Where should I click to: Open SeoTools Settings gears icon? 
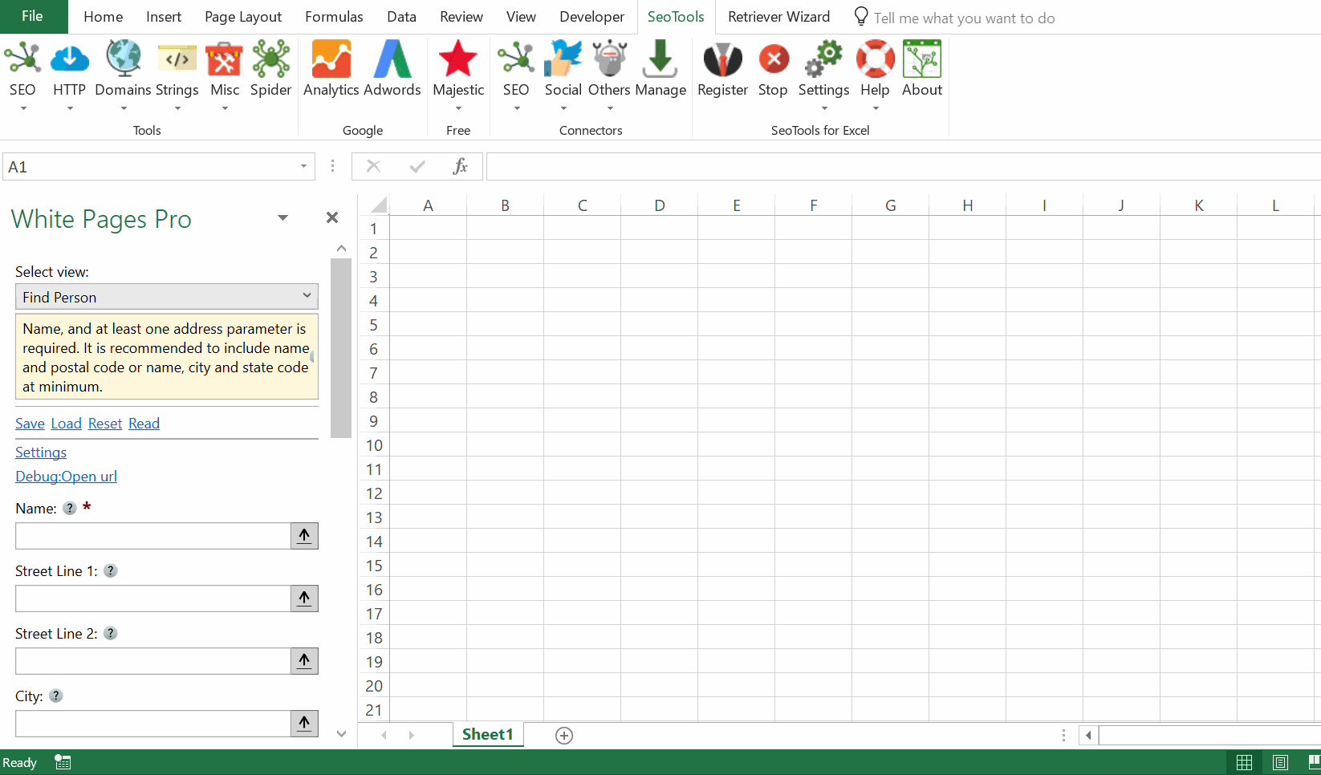click(824, 59)
